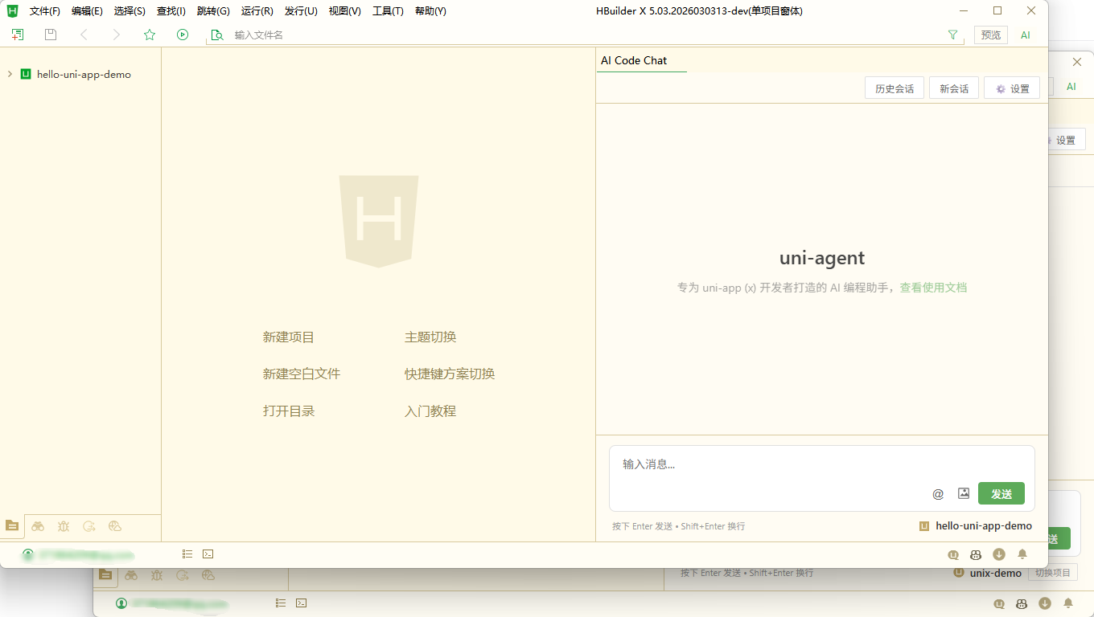The height and width of the screenshot is (617, 1094).
Task: Attach image using picture icon in chat
Action: coord(964,493)
